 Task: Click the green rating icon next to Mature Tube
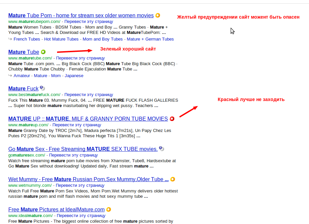[x=43, y=52]
